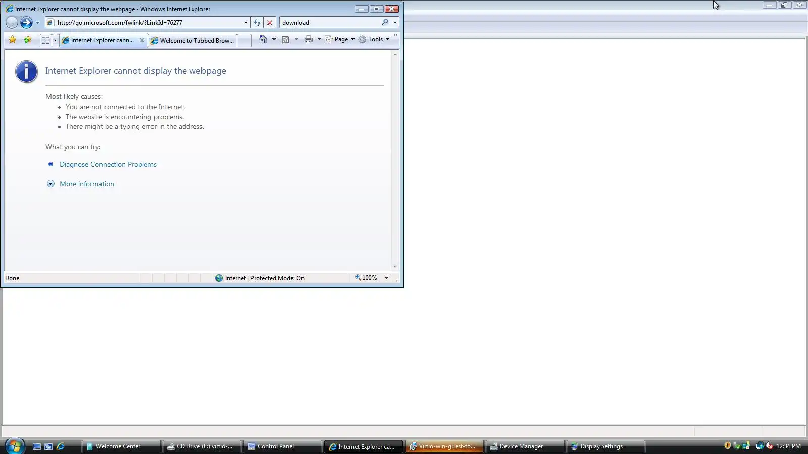Expand 'More information' section
Screen dimensions: 808x454
click(x=87, y=184)
